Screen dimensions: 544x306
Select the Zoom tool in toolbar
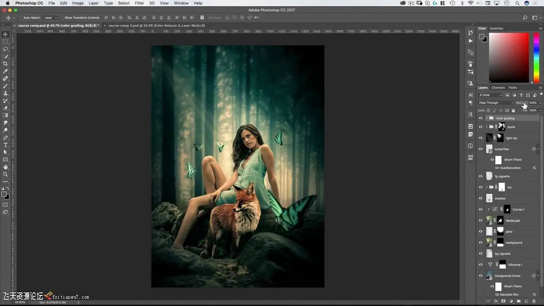(6, 174)
